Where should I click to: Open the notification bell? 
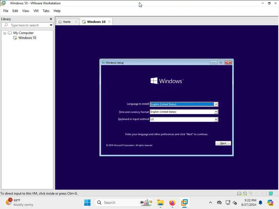(260, 202)
